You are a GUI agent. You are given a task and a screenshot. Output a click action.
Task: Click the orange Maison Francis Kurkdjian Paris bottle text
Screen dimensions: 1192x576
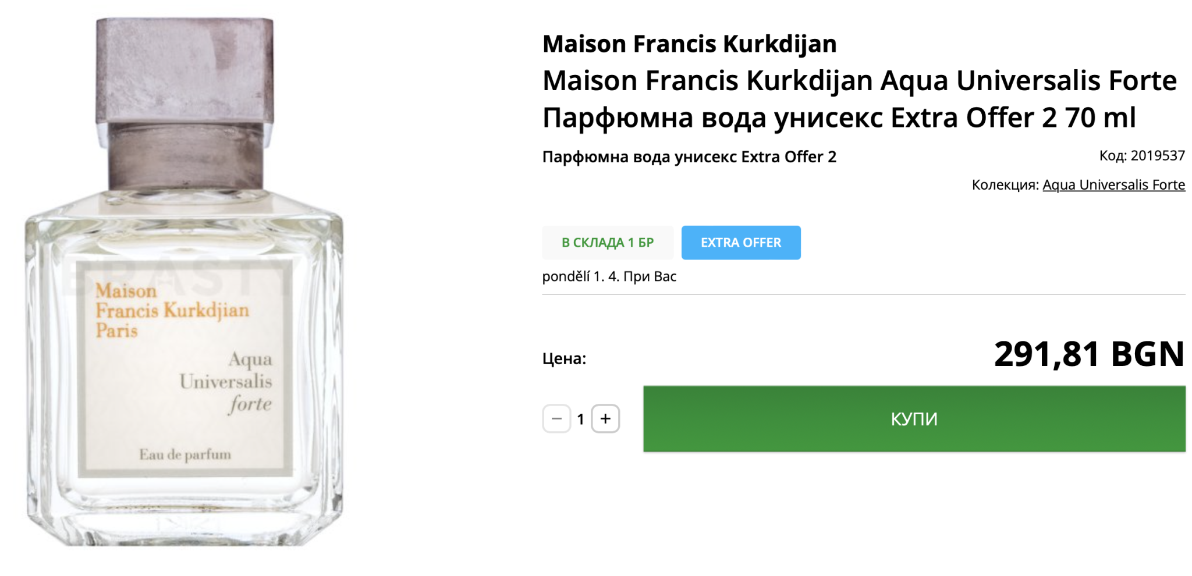tap(172, 310)
